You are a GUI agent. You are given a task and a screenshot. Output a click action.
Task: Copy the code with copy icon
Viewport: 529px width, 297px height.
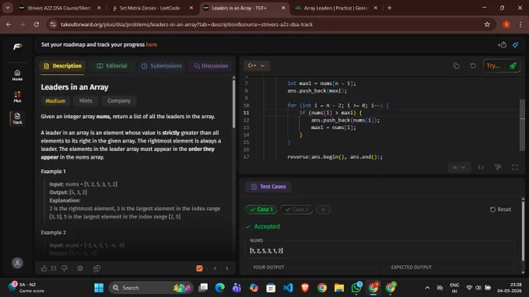coord(456,66)
